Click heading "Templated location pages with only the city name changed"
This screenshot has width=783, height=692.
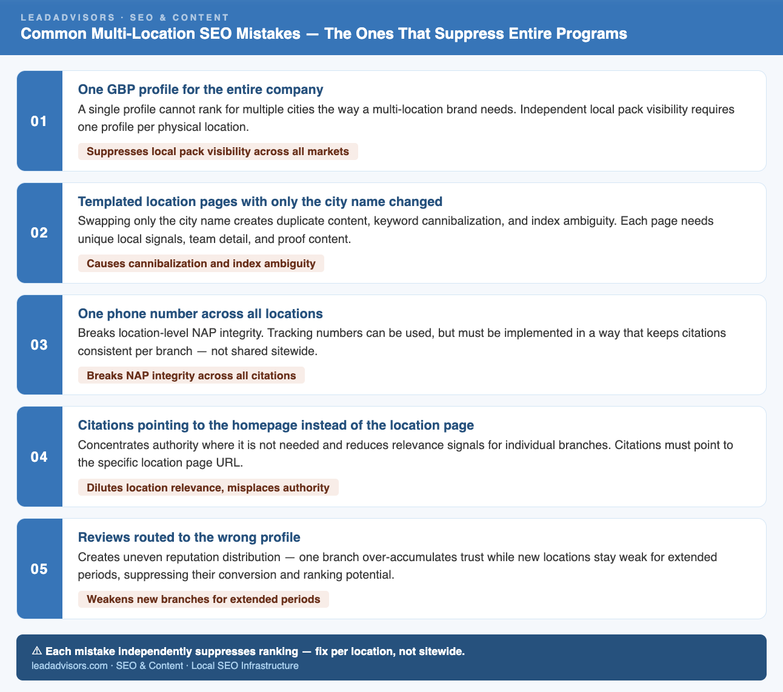pos(260,201)
